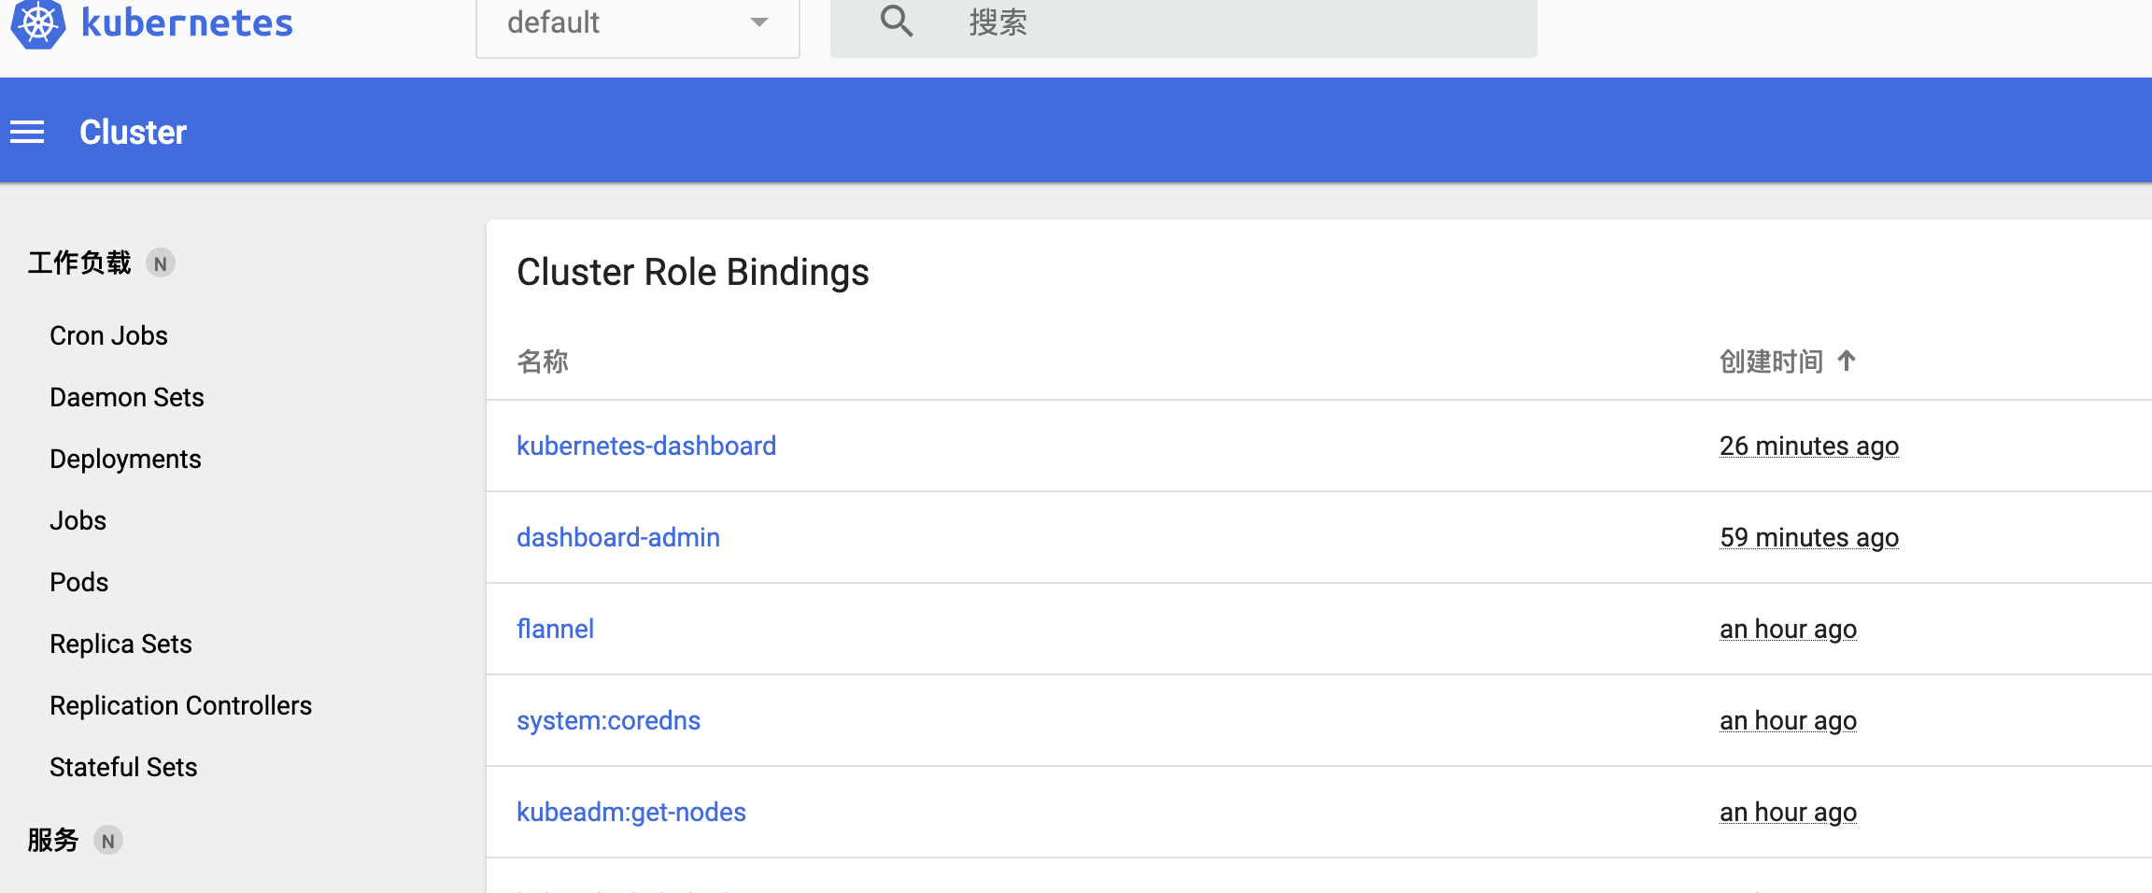Viewport: 2152px width, 893px height.
Task: Type in the 搜索 search field
Action: pyautogui.click(x=1214, y=23)
